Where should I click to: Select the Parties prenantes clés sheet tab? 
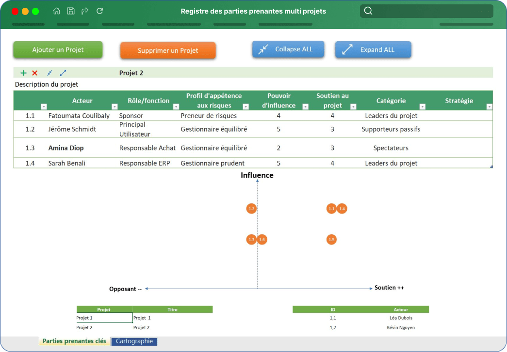pos(74,341)
